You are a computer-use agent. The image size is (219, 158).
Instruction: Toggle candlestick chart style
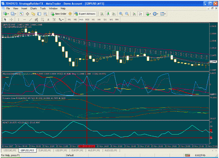tap(108, 14)
